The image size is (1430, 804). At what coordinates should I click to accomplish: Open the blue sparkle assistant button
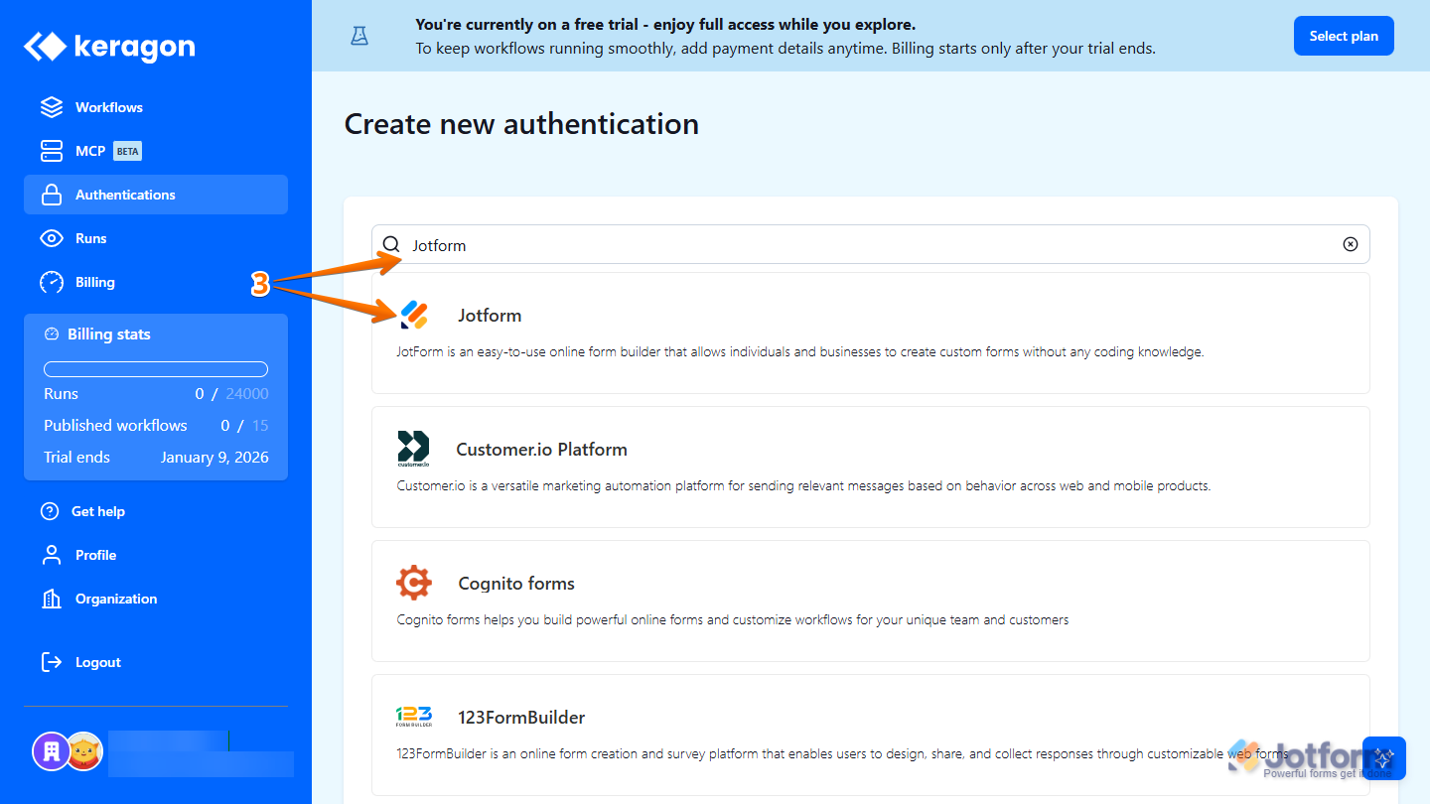pyautogui.click(x=1383, y=757)
